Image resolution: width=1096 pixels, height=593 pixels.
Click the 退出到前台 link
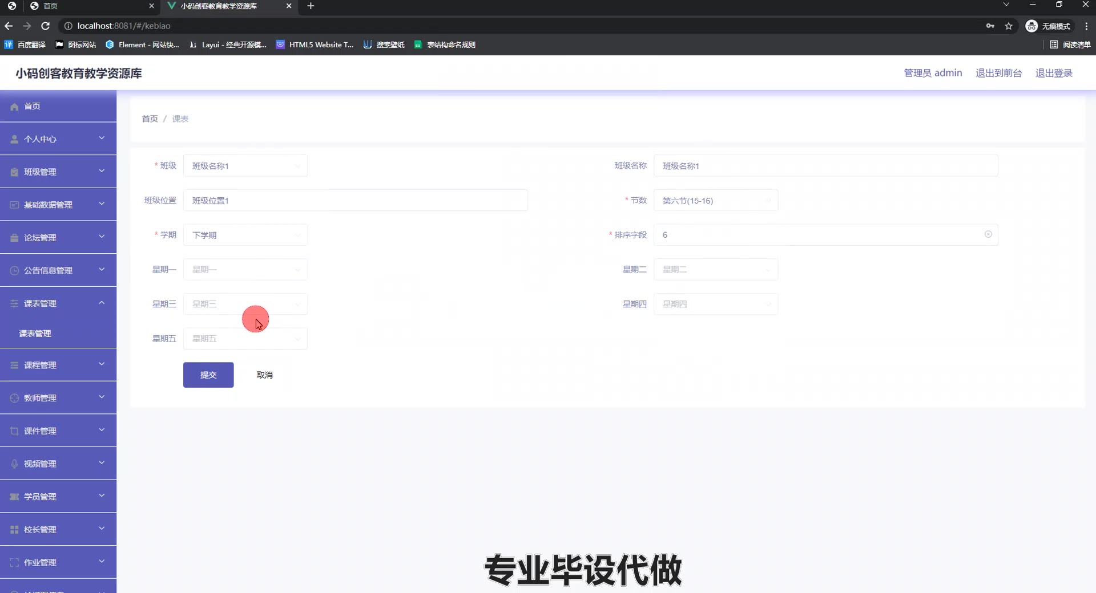pos(998,73)
